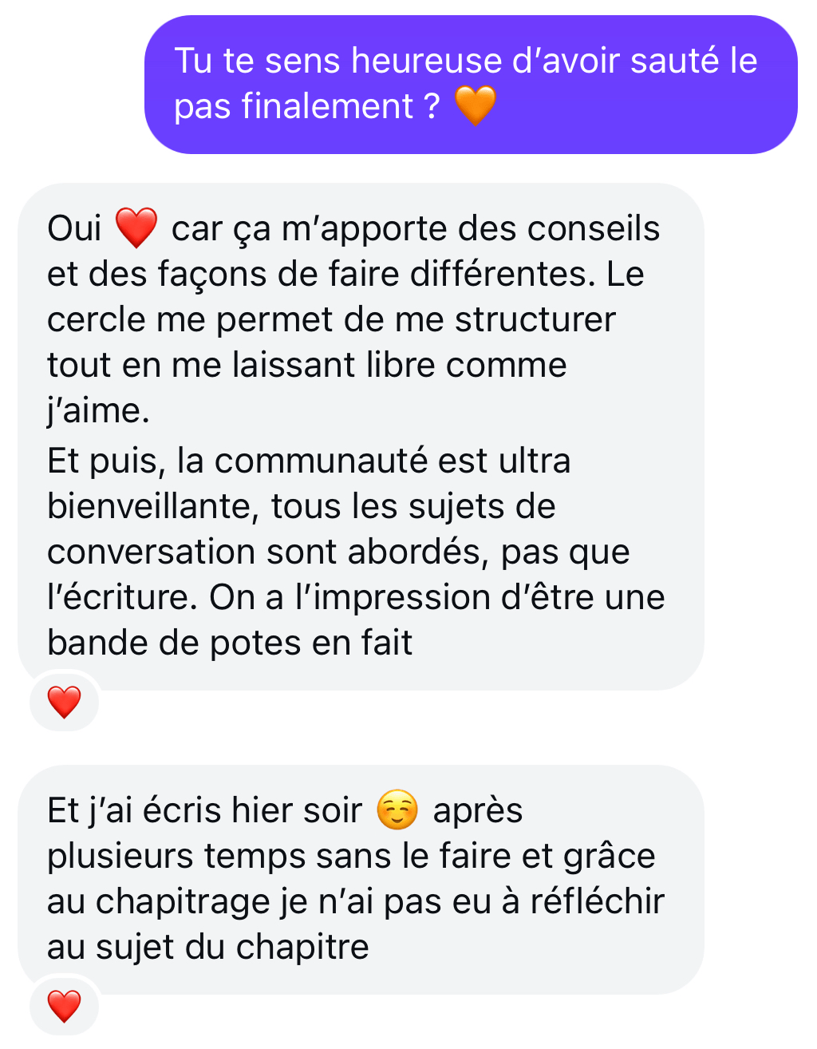Click the text "pas finalement ?" in sent message

click(307, 106)
